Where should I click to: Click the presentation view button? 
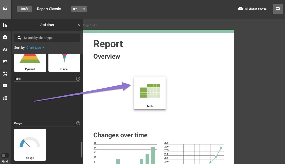278,9
